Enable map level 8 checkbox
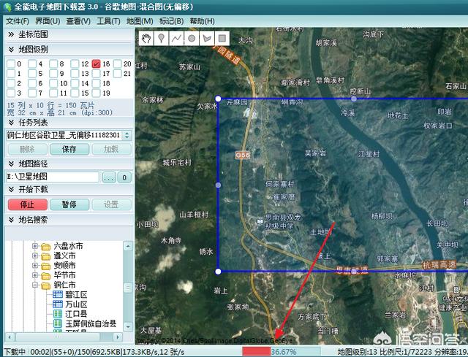468x357 pixels. [53, 64]
